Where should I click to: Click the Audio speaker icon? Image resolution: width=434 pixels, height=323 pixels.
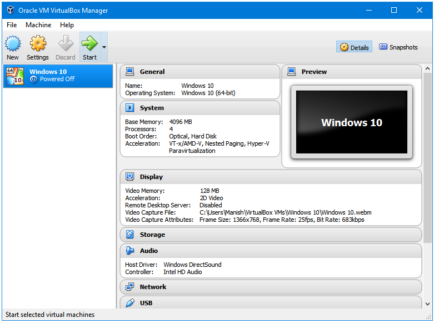click(x=130, y=250)
